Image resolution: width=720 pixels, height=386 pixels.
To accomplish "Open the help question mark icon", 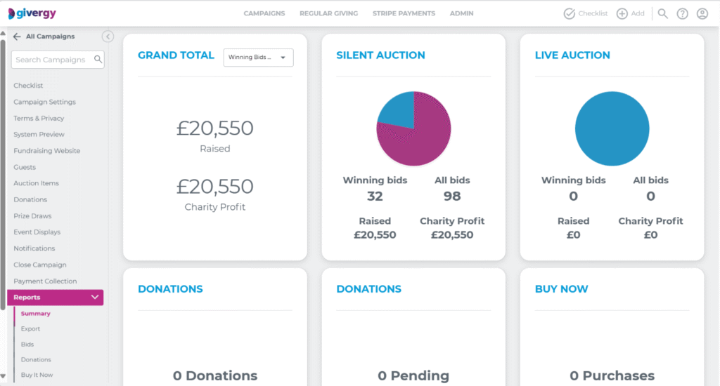I will pyautogui.click(x=682, y=13).
